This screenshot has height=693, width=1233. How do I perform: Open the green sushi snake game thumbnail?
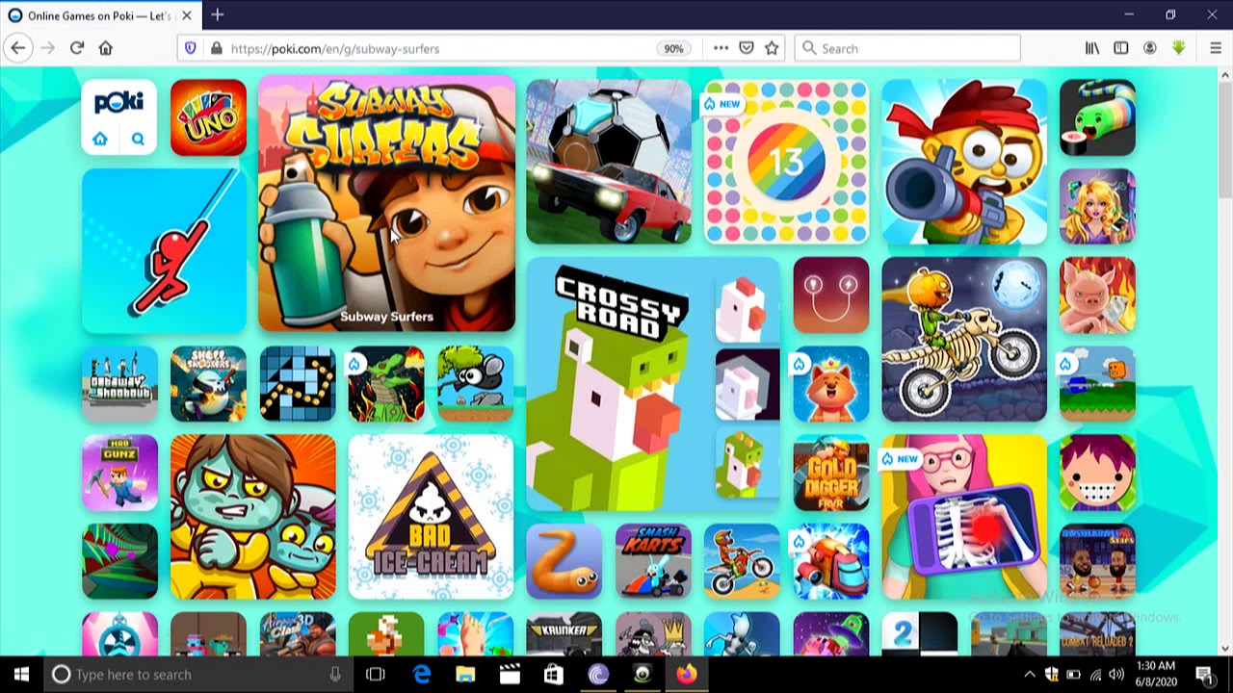pos(1097,117)
